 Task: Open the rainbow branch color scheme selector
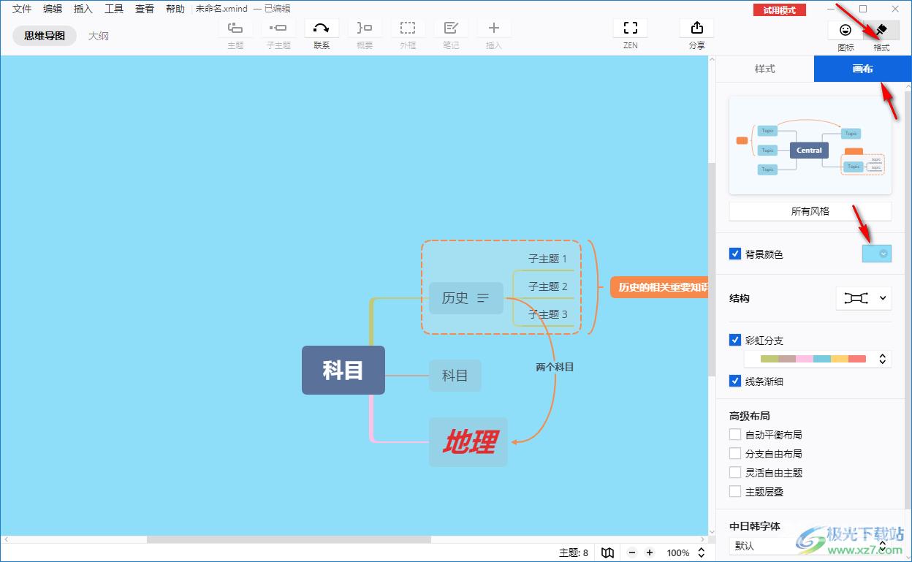coord(818,359)
